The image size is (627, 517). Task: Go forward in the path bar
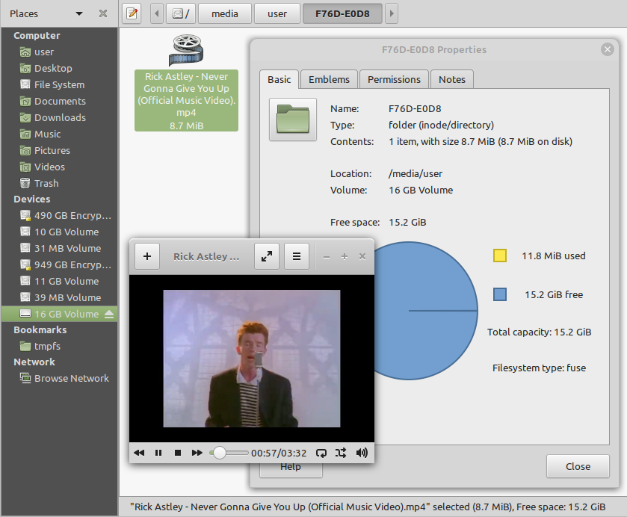point(392,13)
